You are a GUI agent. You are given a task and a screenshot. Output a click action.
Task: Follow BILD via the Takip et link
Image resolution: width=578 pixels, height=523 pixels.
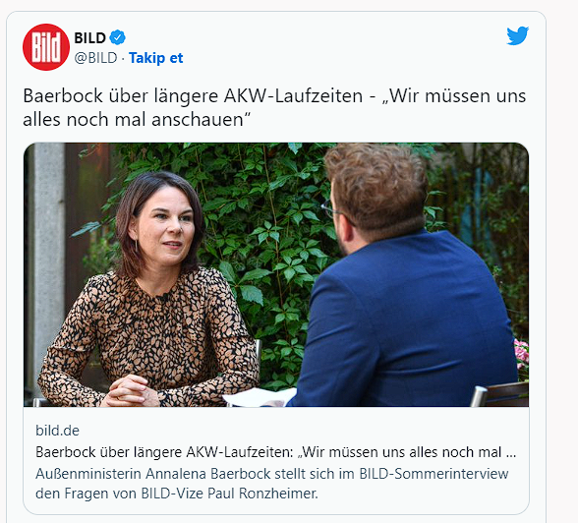pos(155,58)
